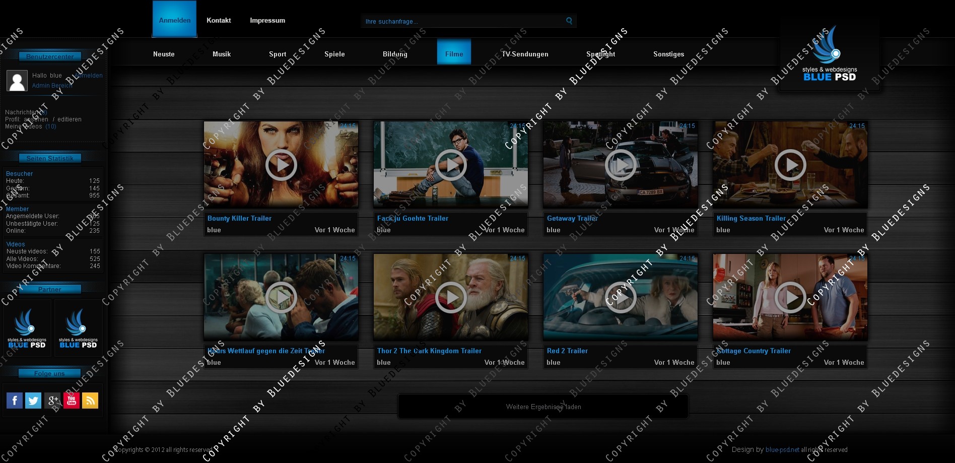Switch to the Sport category
Image resolution: width=955 pixels, height=463 pixels.
click(278, 54)
